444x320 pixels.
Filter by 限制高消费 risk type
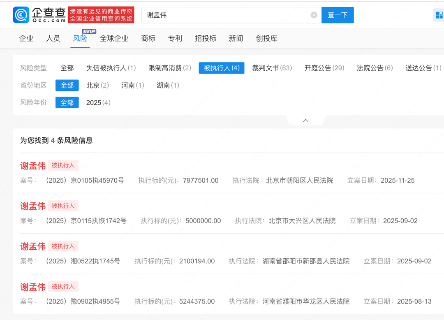(x=169, y=68)
